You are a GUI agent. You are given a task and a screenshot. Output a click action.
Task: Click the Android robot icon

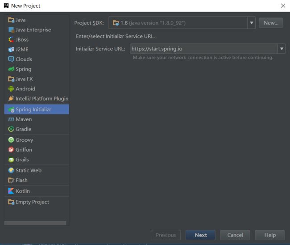click(x=11, y=89)
